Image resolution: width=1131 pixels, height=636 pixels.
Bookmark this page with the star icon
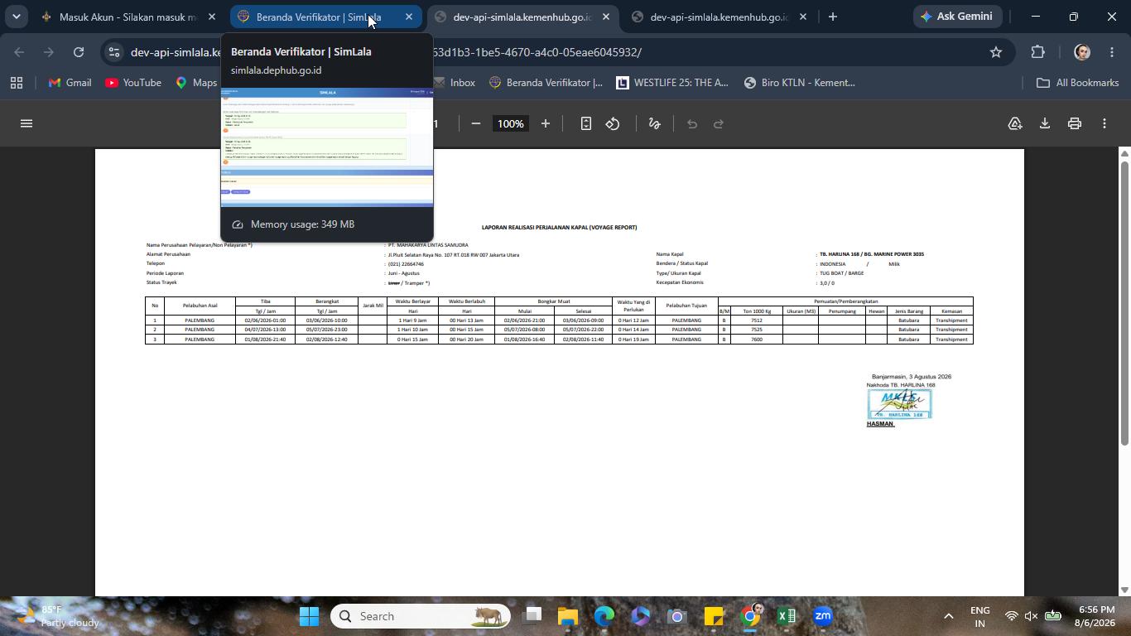click(x=996, y=52)
